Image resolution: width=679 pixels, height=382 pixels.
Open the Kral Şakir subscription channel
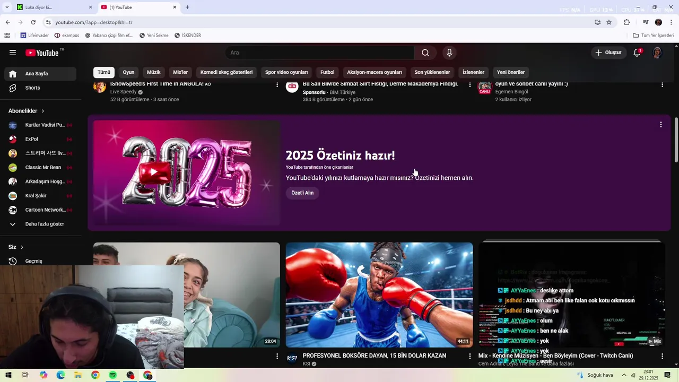[40, 196]
